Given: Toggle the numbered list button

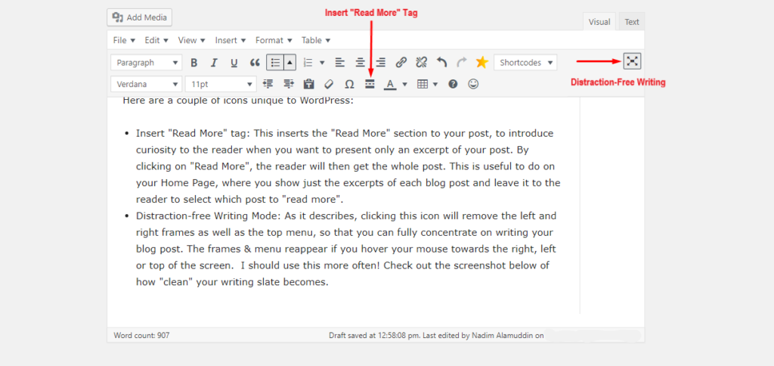Looking at the screenshot, I should coord(308,63).
